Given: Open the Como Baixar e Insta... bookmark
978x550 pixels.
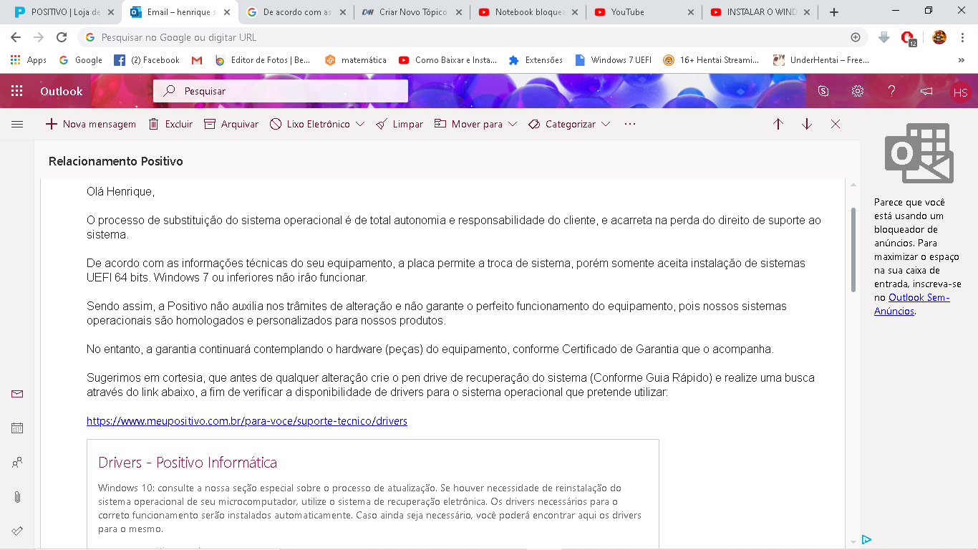Looking at the screenshot, I should pos(448,60).
